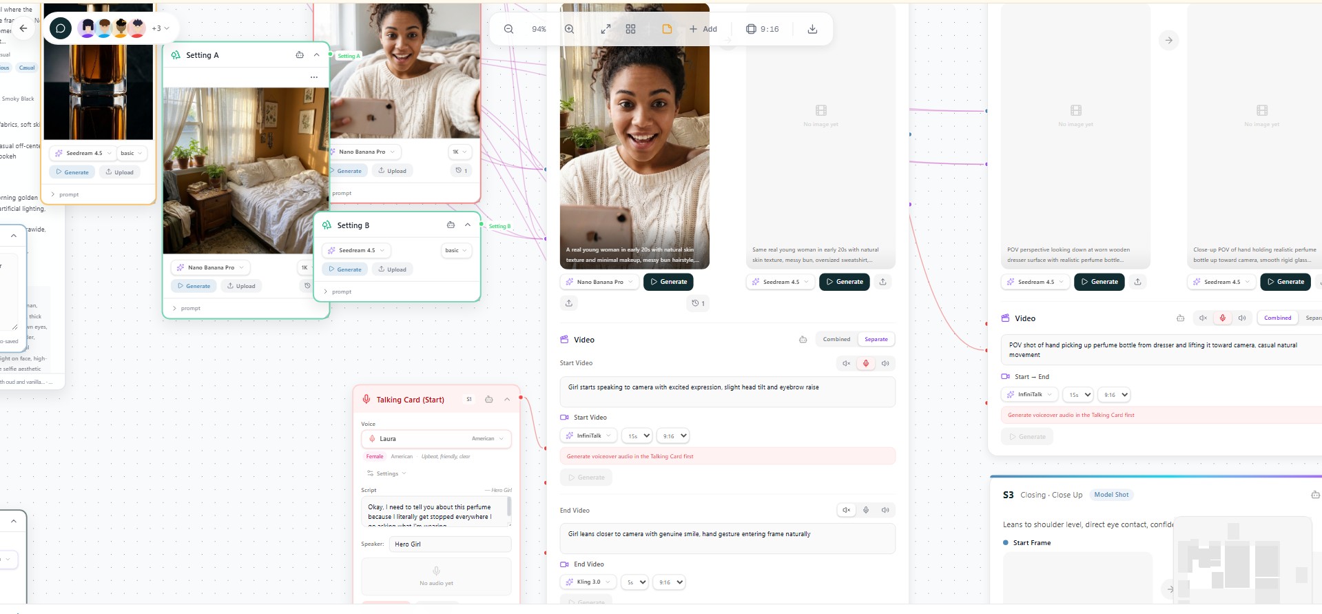Switch to grid layout view icon
The width and height of the screenshot is (1322, 614).
(630, 29)
